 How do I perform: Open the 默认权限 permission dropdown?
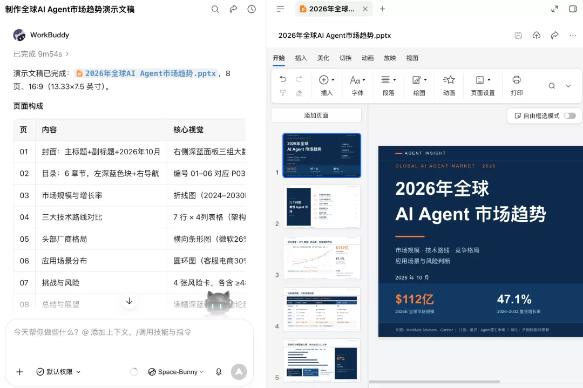pos(58,372)
